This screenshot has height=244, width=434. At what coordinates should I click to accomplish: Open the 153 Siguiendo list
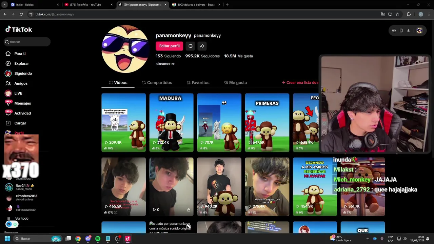pos(168,56)
